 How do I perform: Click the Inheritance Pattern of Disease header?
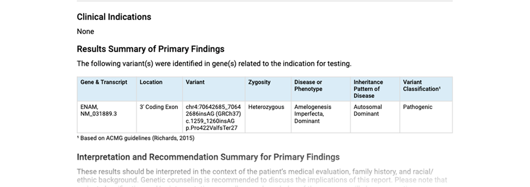[368, 89]
